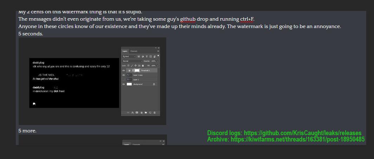This screenshot has width=374, height=159.
Task: Enable the smart objects filter icon
Action: coord(155,57)
